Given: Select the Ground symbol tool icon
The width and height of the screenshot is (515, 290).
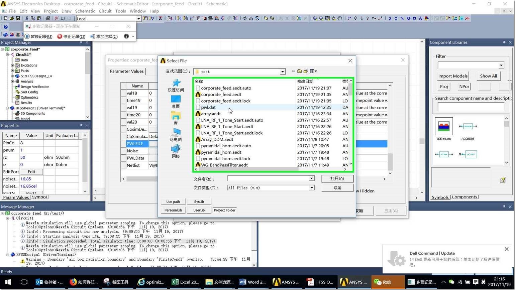Looking at the screenshot, I should coord(362,18).
